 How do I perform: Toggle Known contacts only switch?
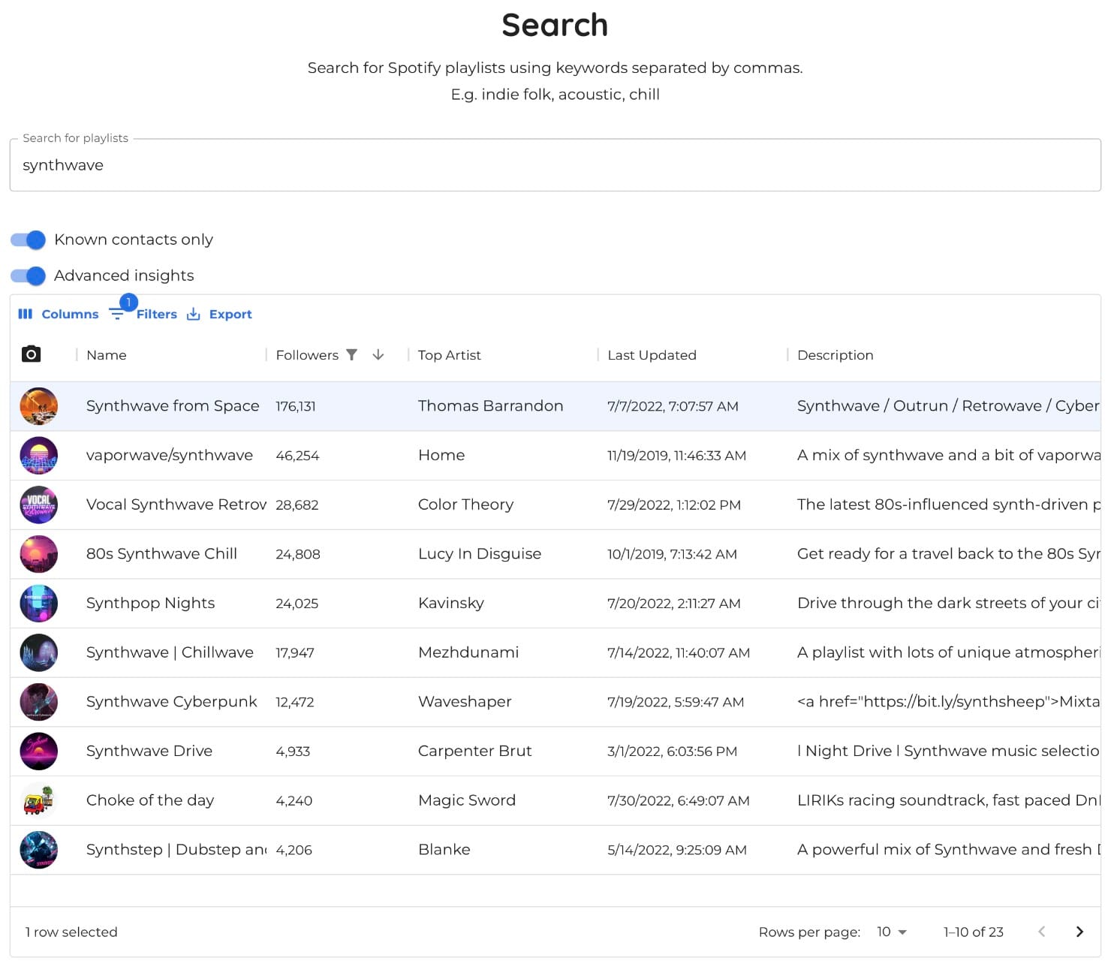tap(29, 240)
